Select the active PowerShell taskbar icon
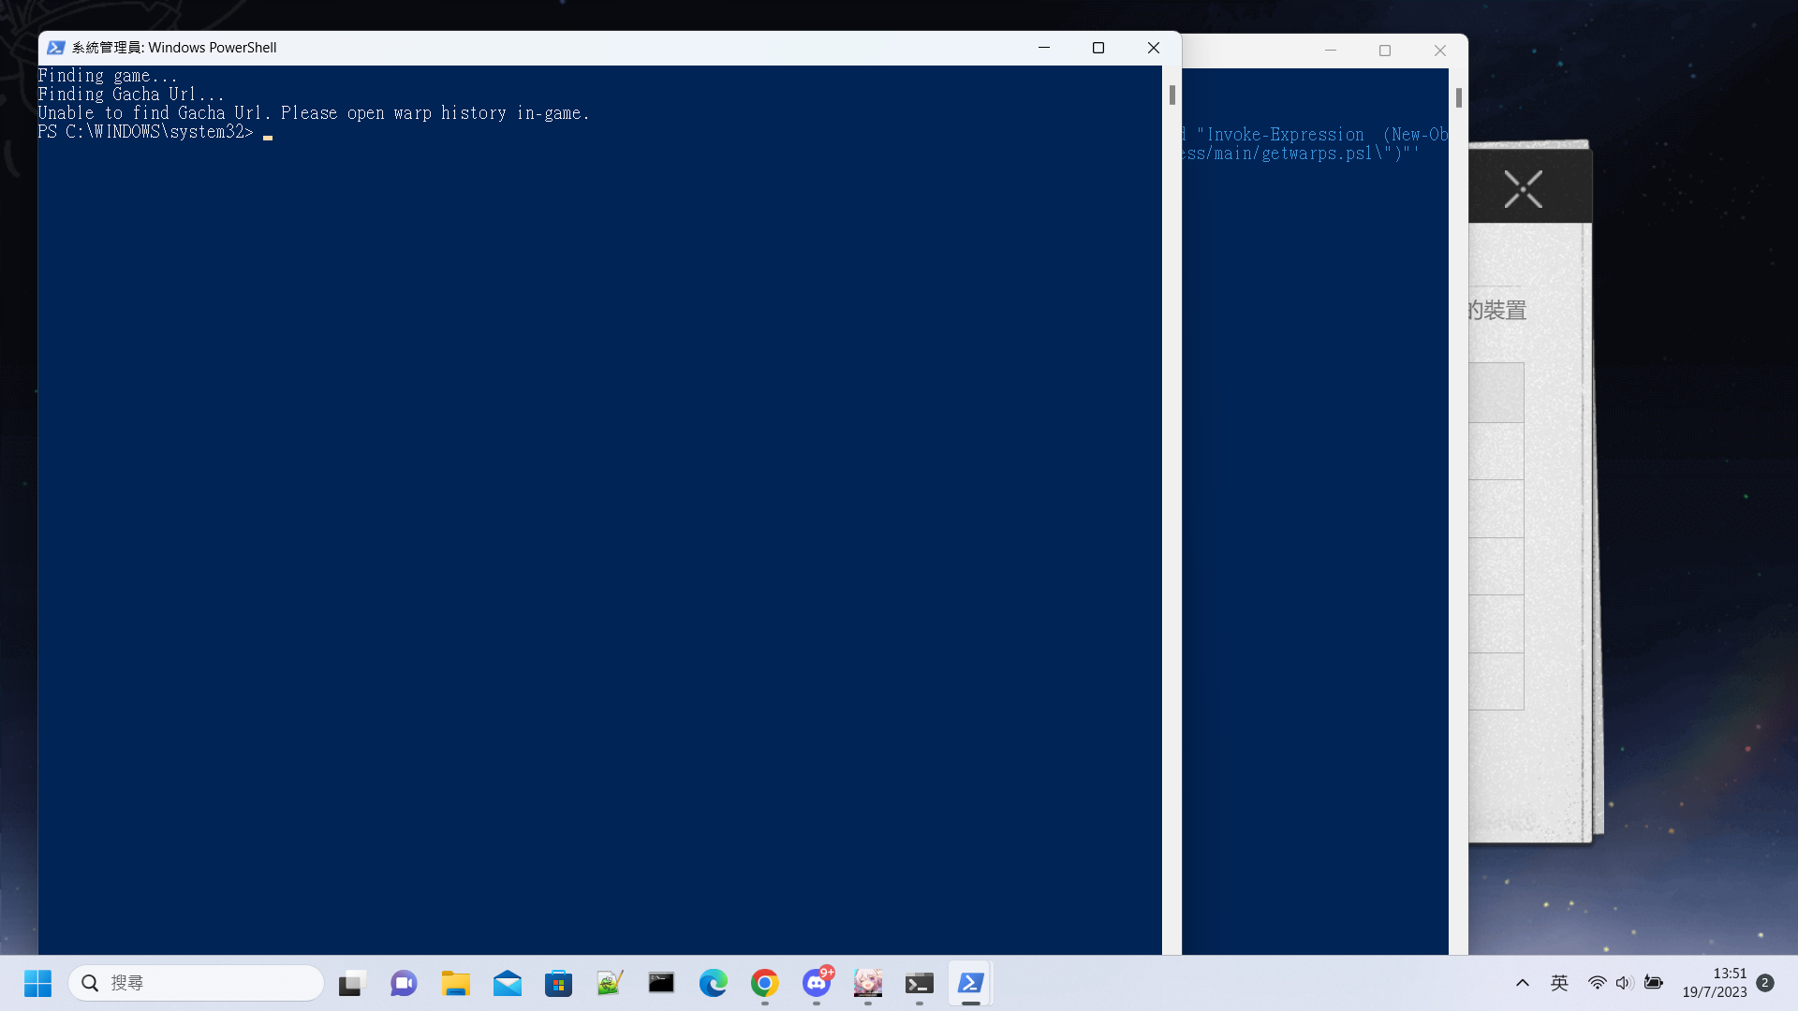 coord(971,983)
